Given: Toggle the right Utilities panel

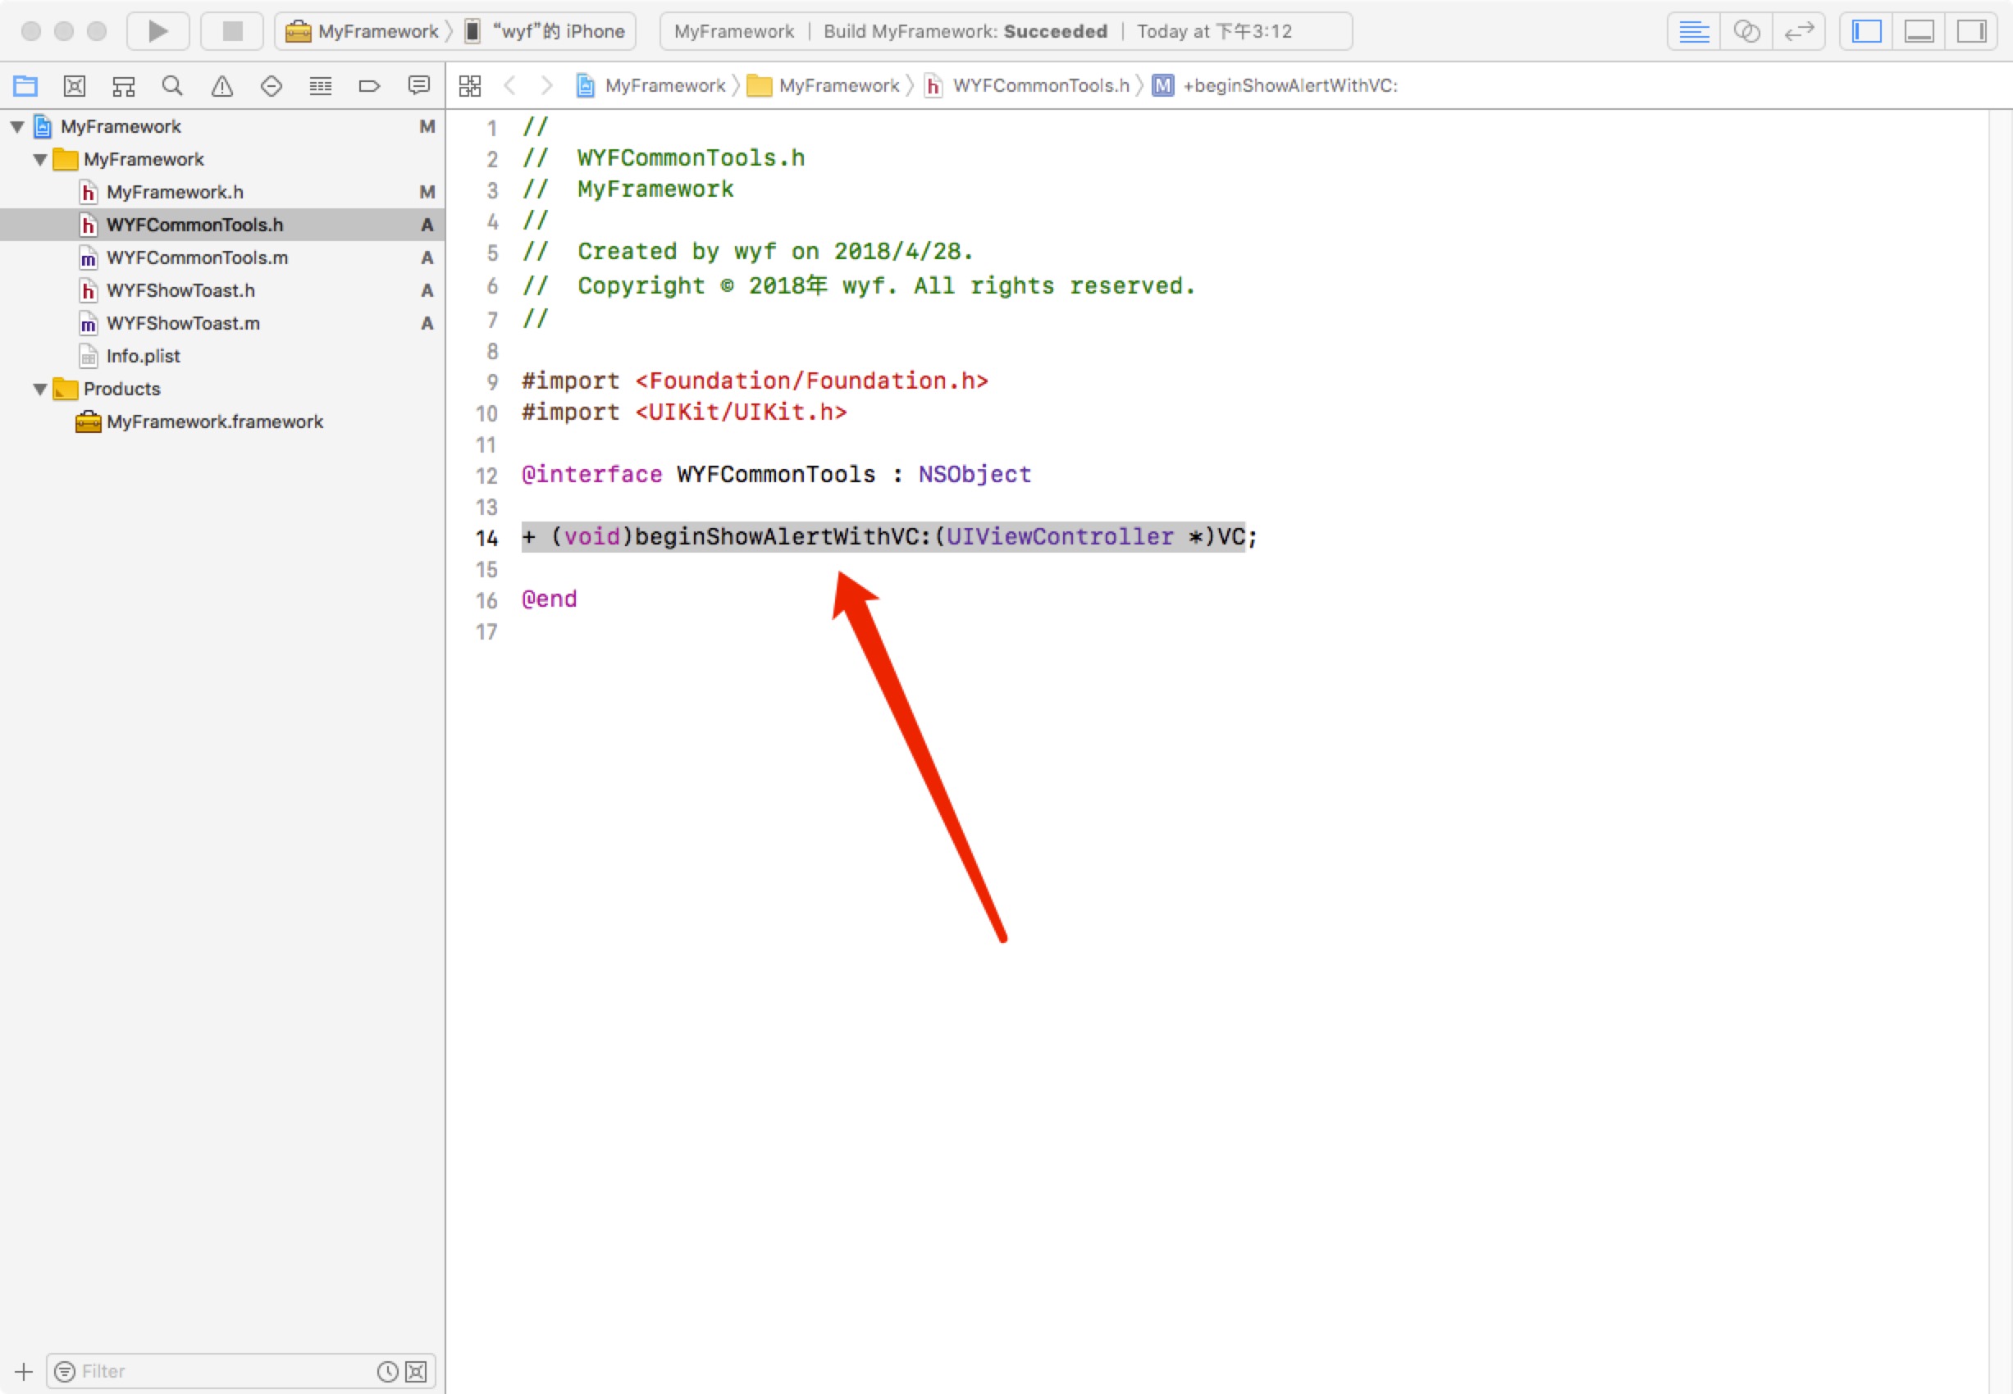Looking at the screenshot, I should (1971, 31).
